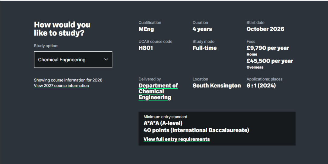The height and width of the screenshot is (164, 328).
Task: Click the 'How would you like to study?' heading
Action: point(62,29)
